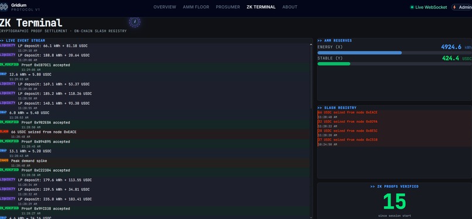Click the AMM Reserves panel header

point(334,40)
